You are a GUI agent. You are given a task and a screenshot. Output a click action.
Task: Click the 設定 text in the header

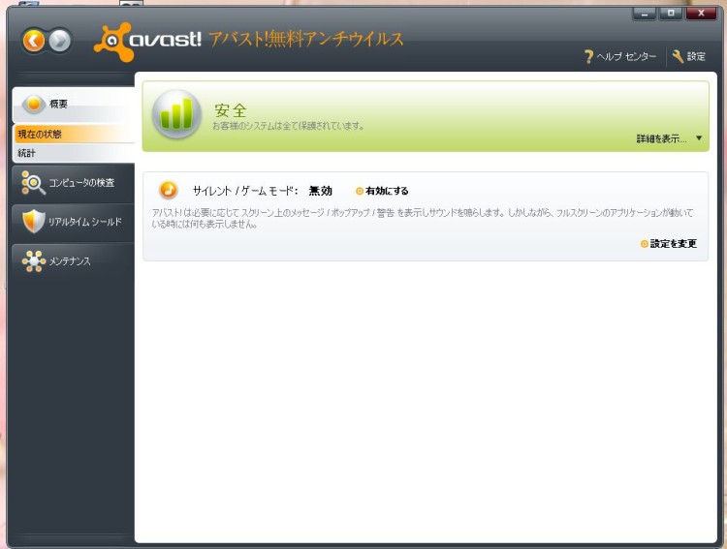696,56
